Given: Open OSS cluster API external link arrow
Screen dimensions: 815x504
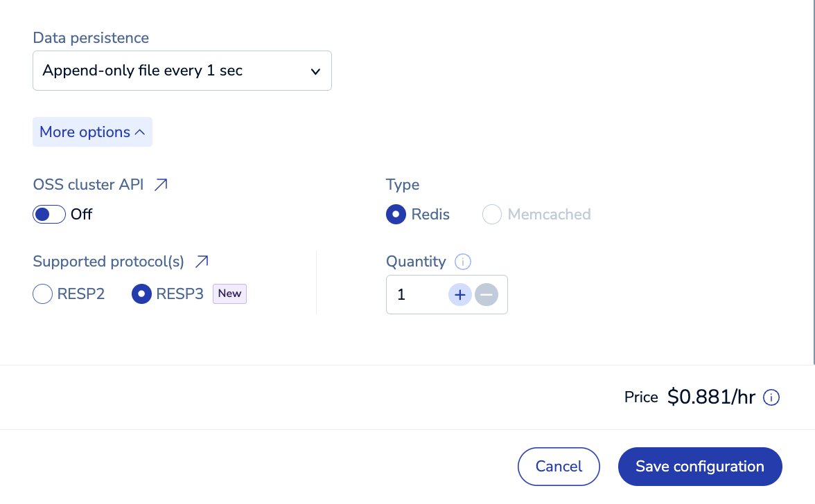Looking at the screenshot, I should point(161,185).
